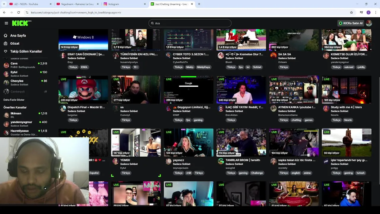Click ERAY CAN ÖZKENAR stream title
This screenshot has height=214, width=380.
pos(86,54)
